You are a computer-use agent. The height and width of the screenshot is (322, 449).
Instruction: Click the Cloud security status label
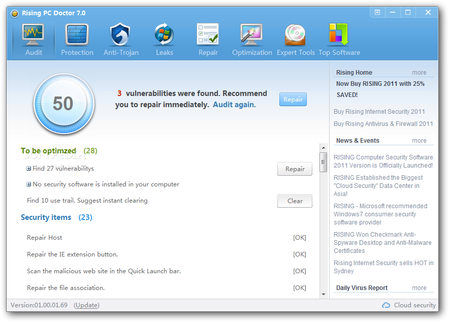(x=414, y=305)
